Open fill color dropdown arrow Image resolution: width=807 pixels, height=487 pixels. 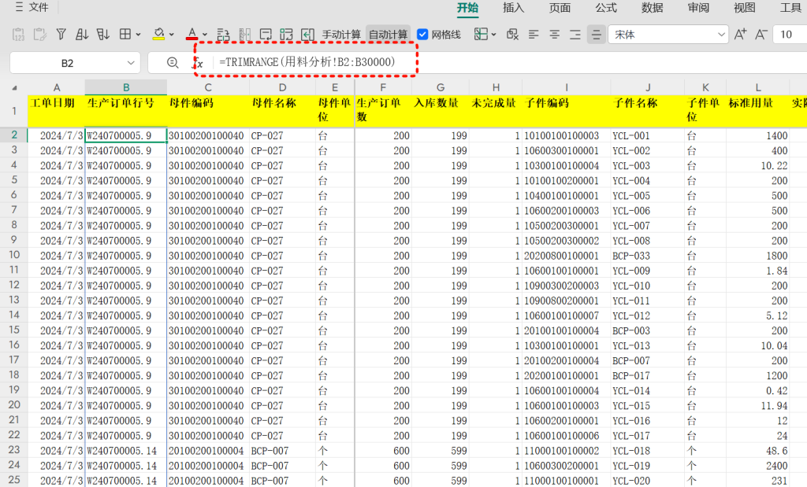click(171, 35)
